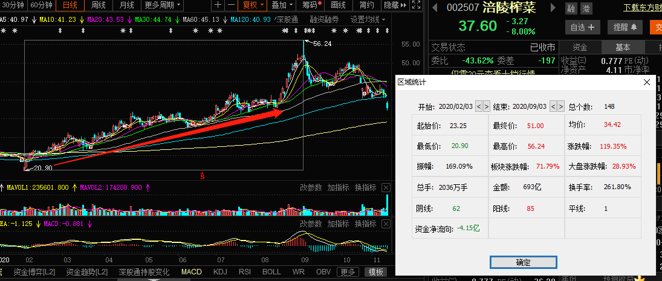This screenshot has height=281, width=662.
Task: Switch to the 周线 weekly chart tab
Action: tap(99, 5)
